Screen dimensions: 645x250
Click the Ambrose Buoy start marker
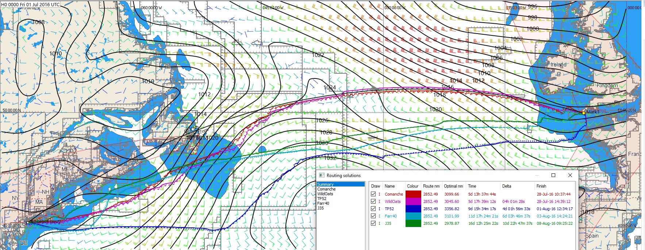pos(28,222)
